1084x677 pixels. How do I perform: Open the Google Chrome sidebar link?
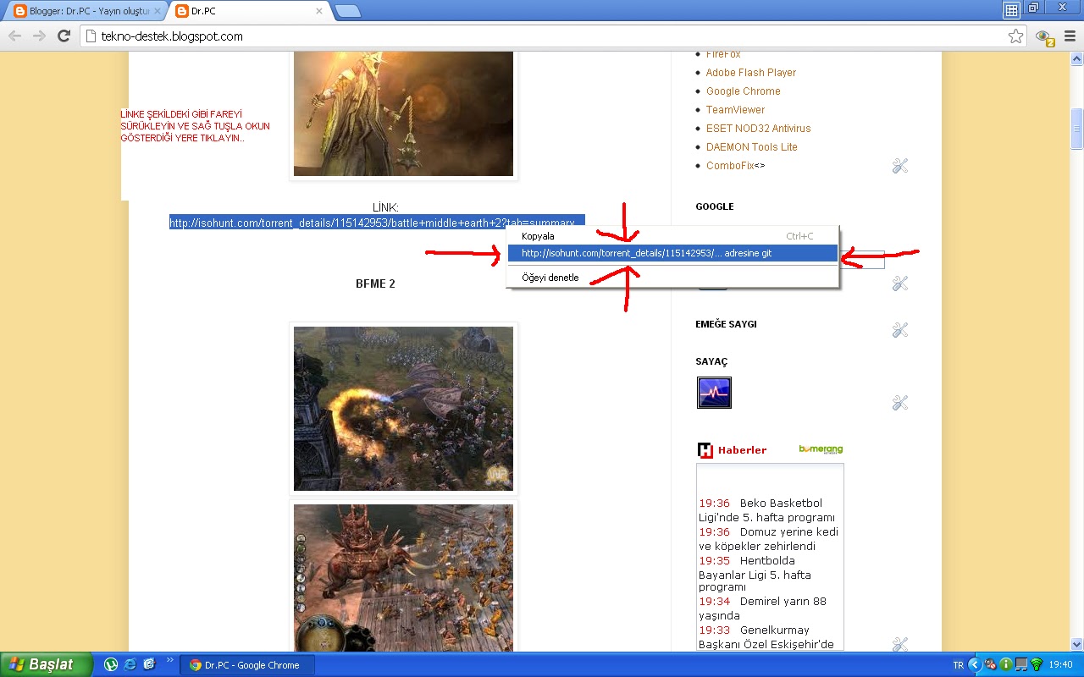(x=743, y=91)
